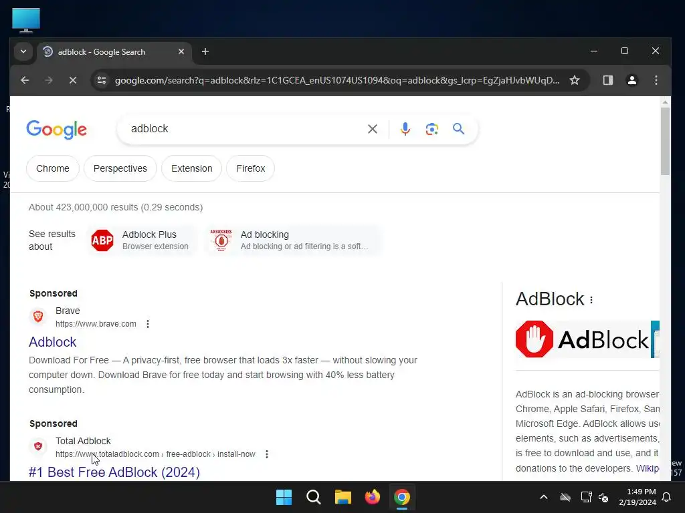Click scrollbar up arrow

665,102
